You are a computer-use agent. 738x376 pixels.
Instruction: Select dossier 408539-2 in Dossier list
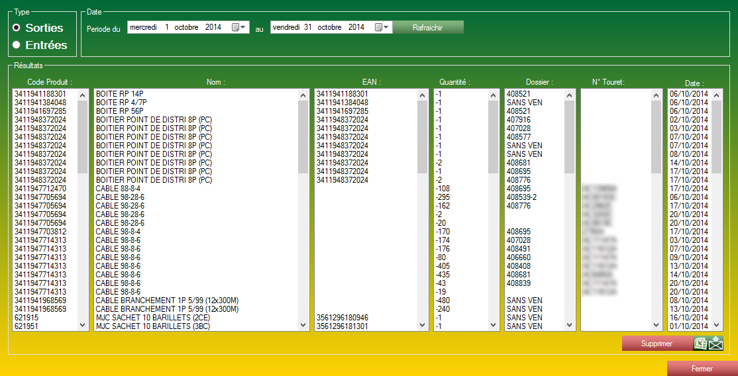521,197
